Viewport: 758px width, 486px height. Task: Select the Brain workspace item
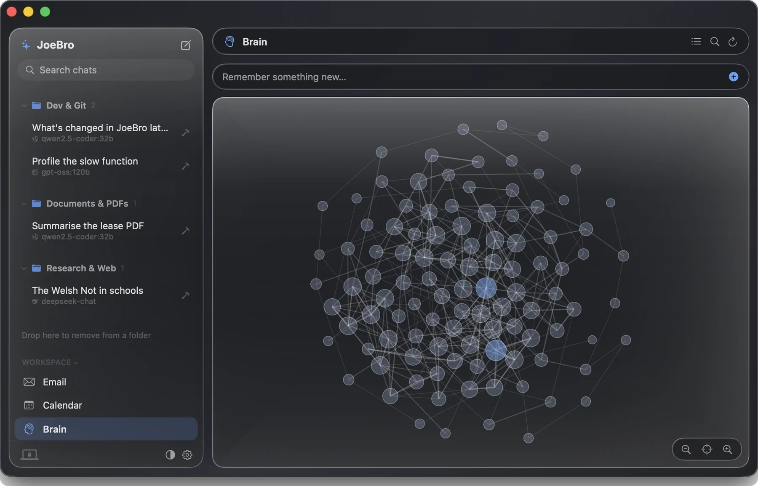pos(106,429)
